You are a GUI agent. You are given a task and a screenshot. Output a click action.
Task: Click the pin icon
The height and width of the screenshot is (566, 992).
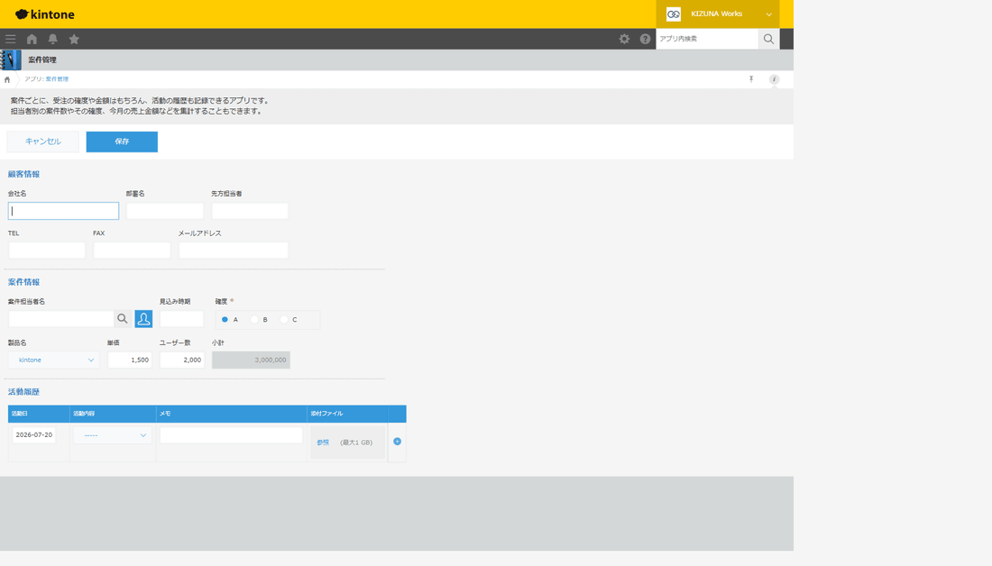click(751, 79)
